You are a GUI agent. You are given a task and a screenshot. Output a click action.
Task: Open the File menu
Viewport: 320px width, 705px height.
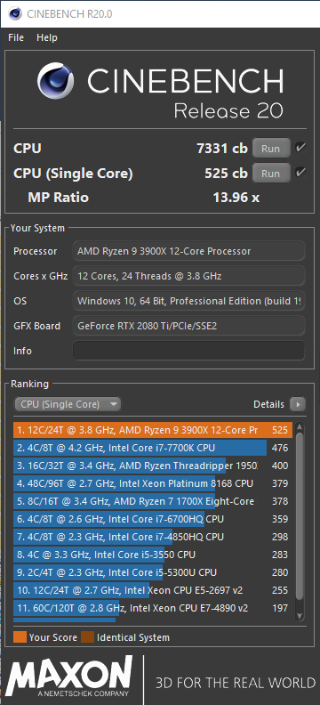16,37
